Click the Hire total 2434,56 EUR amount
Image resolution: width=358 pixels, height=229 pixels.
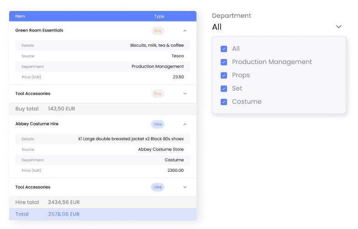[x=64, y=202]
